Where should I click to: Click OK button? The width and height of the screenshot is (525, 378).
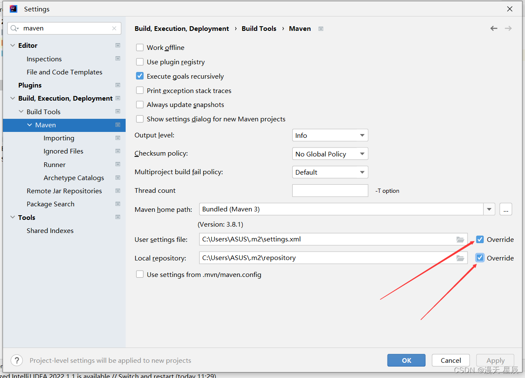tap(407, 360)
